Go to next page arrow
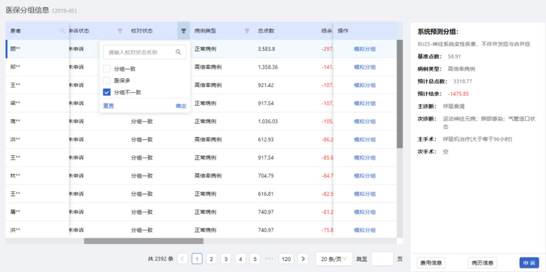Image resolution: width=546 pixels, height=272 pixels. click(303, 259)
